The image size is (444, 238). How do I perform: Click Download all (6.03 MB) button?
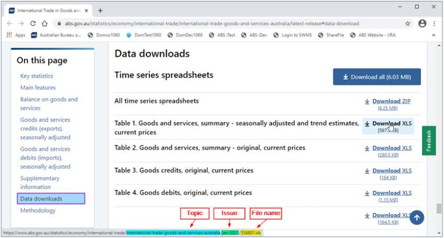[377, 77]
